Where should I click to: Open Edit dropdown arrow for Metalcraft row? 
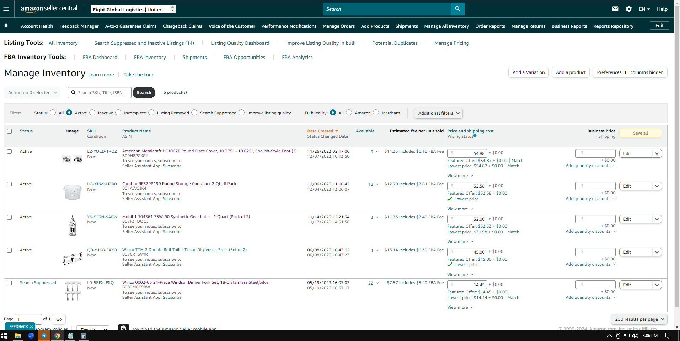pos(657,153)
